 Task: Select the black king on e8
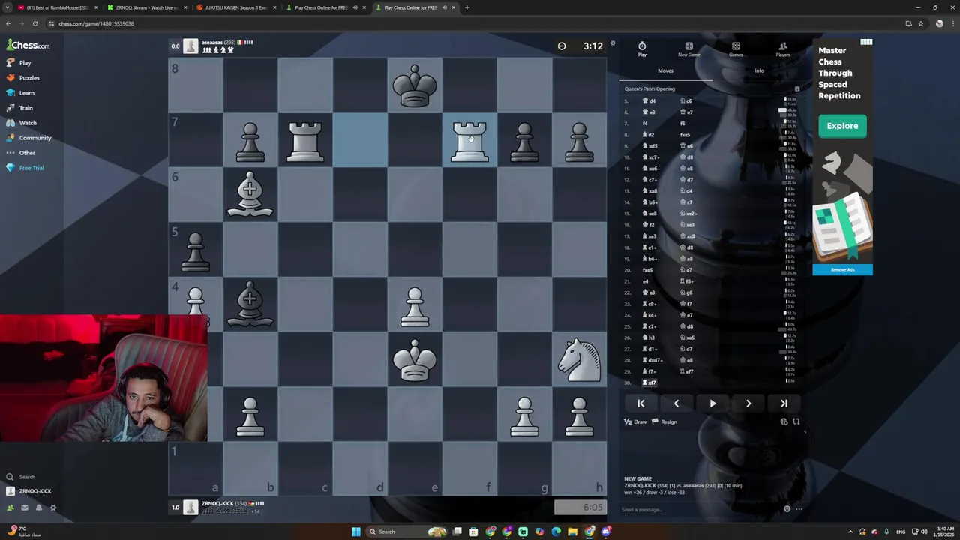click(x=415, y=85)
